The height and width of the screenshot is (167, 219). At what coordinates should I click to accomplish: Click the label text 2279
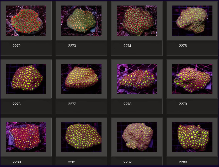point(183,104)
